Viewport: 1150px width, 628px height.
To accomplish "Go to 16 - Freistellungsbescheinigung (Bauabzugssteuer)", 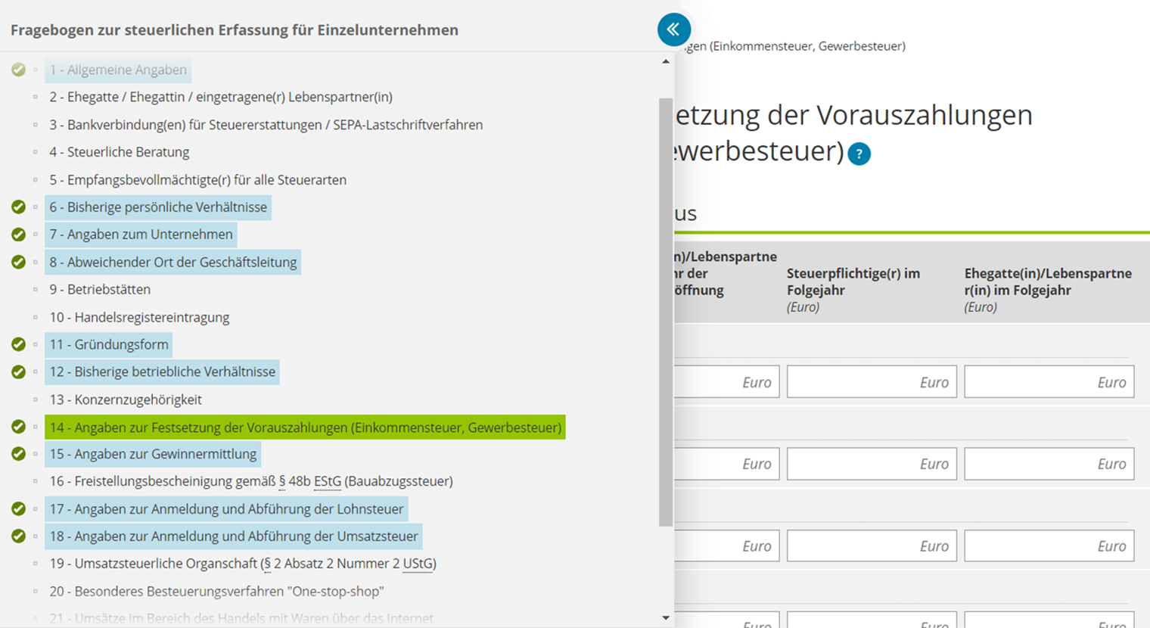I will click(251, 481).
